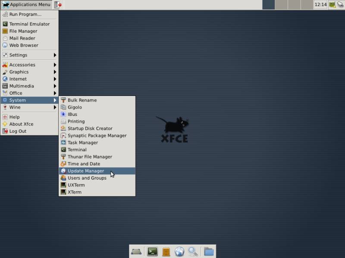Close the Applications Menu via its panel button
This screenshot has width=345, height=258.
point(26,5)
